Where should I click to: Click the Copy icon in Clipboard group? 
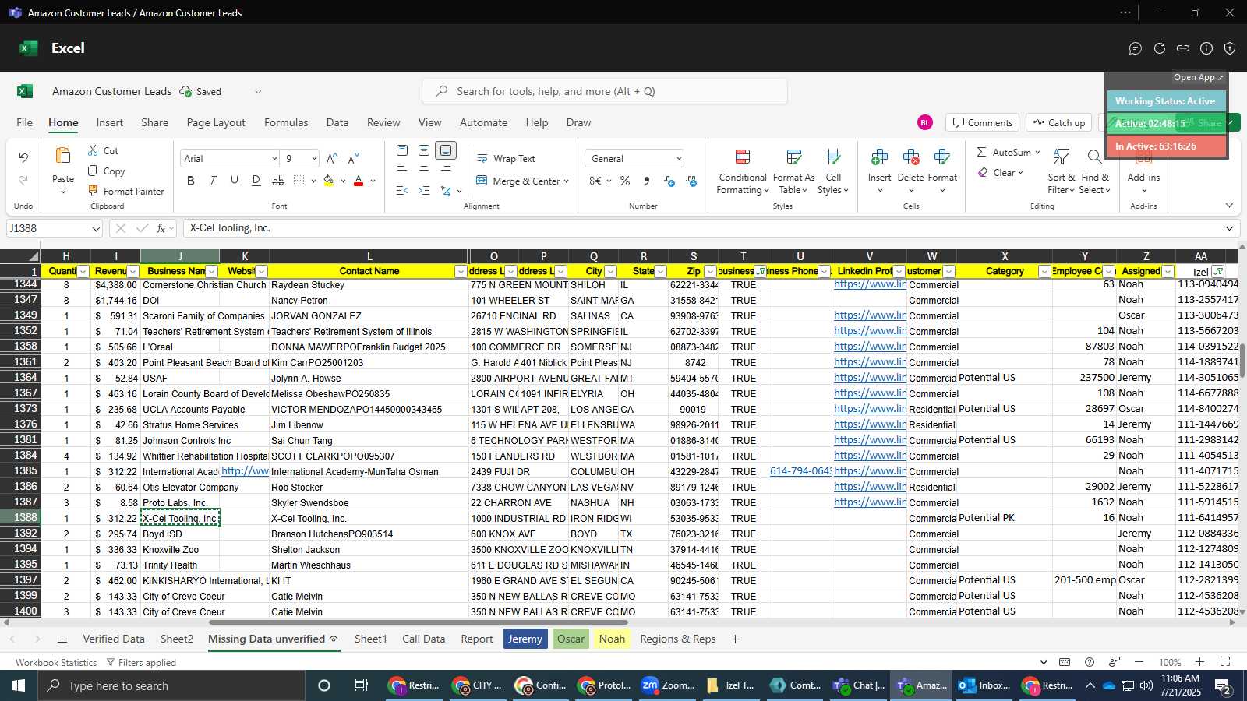pos(93,171)
